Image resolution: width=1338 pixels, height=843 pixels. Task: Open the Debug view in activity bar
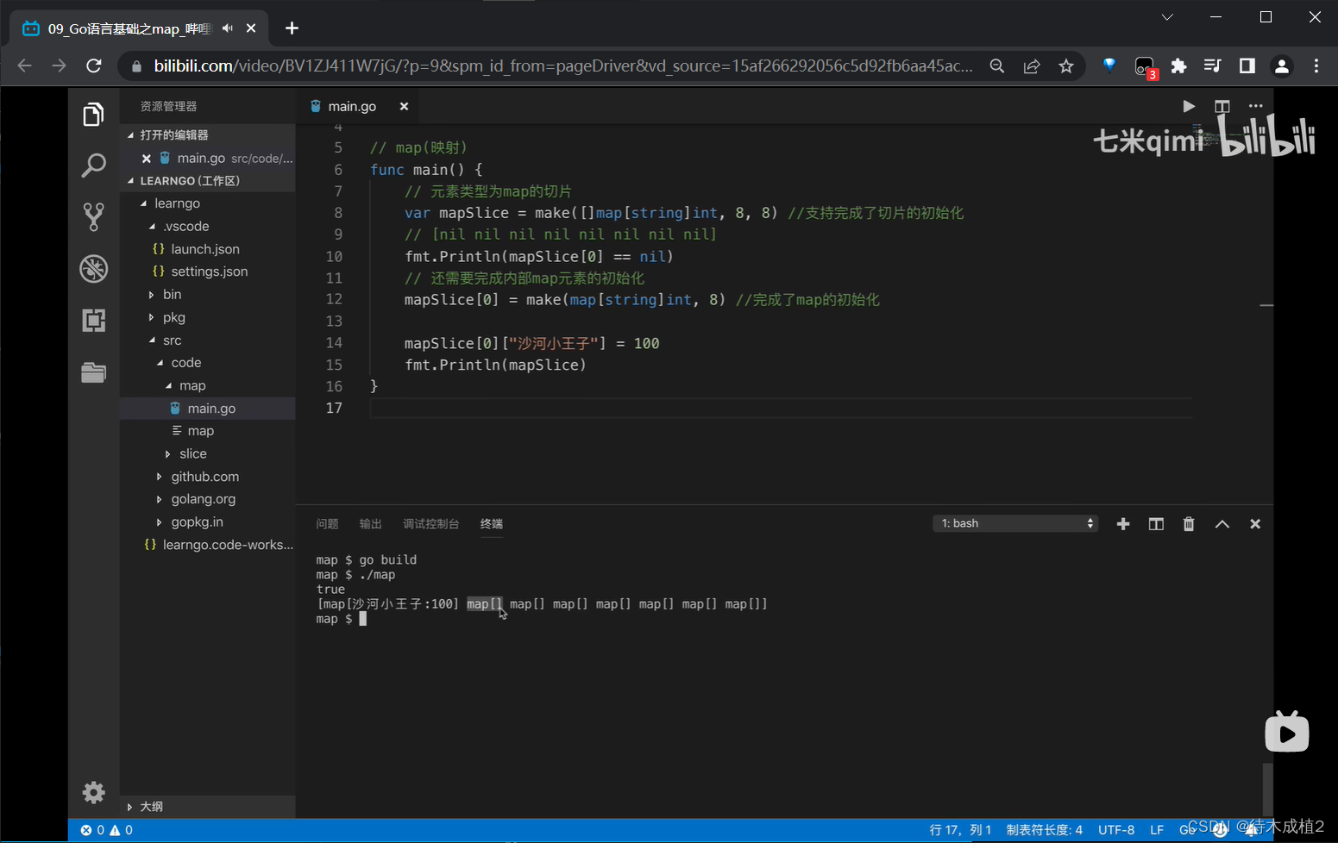(93, 268)
